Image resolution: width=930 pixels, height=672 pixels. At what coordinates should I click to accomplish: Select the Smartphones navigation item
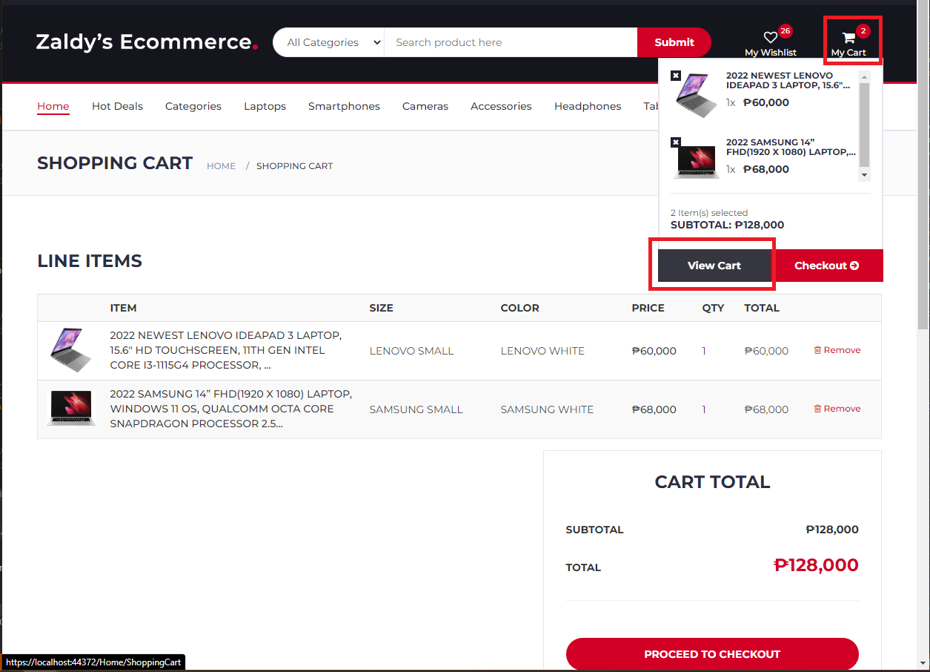tap(344, 106)
